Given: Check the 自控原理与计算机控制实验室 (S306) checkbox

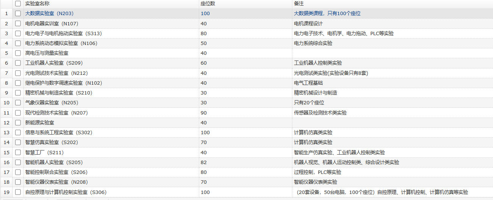Looking at the screenshot, I should pos(18,192).
